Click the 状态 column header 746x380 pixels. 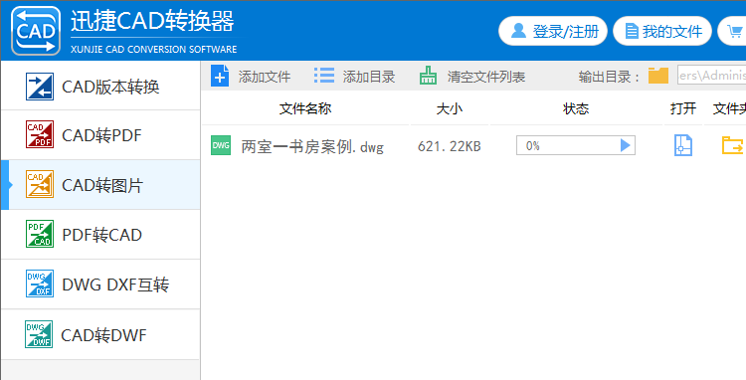click(576, 108)
